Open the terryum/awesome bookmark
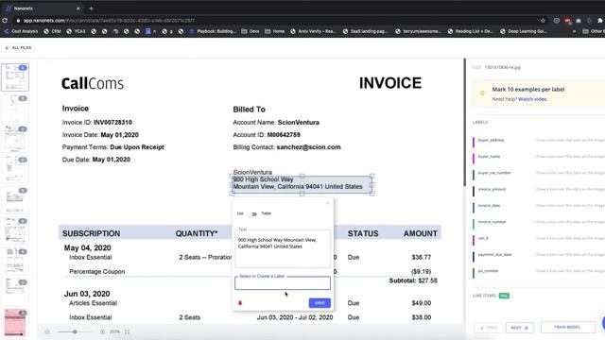The width and height of the screenshot is (605, 340). 418,31
